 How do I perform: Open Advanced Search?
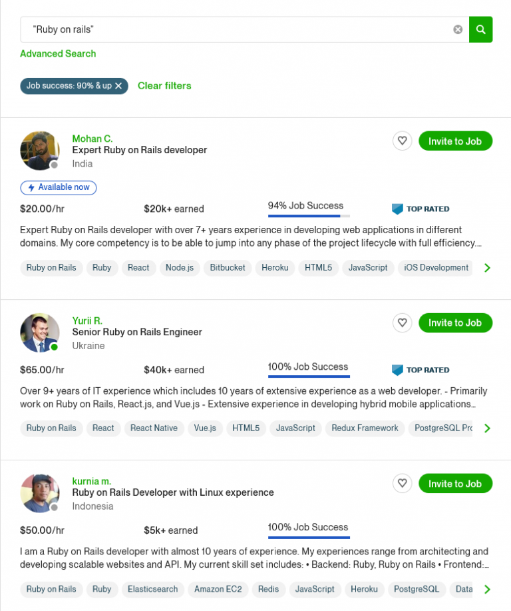(58, 53)
